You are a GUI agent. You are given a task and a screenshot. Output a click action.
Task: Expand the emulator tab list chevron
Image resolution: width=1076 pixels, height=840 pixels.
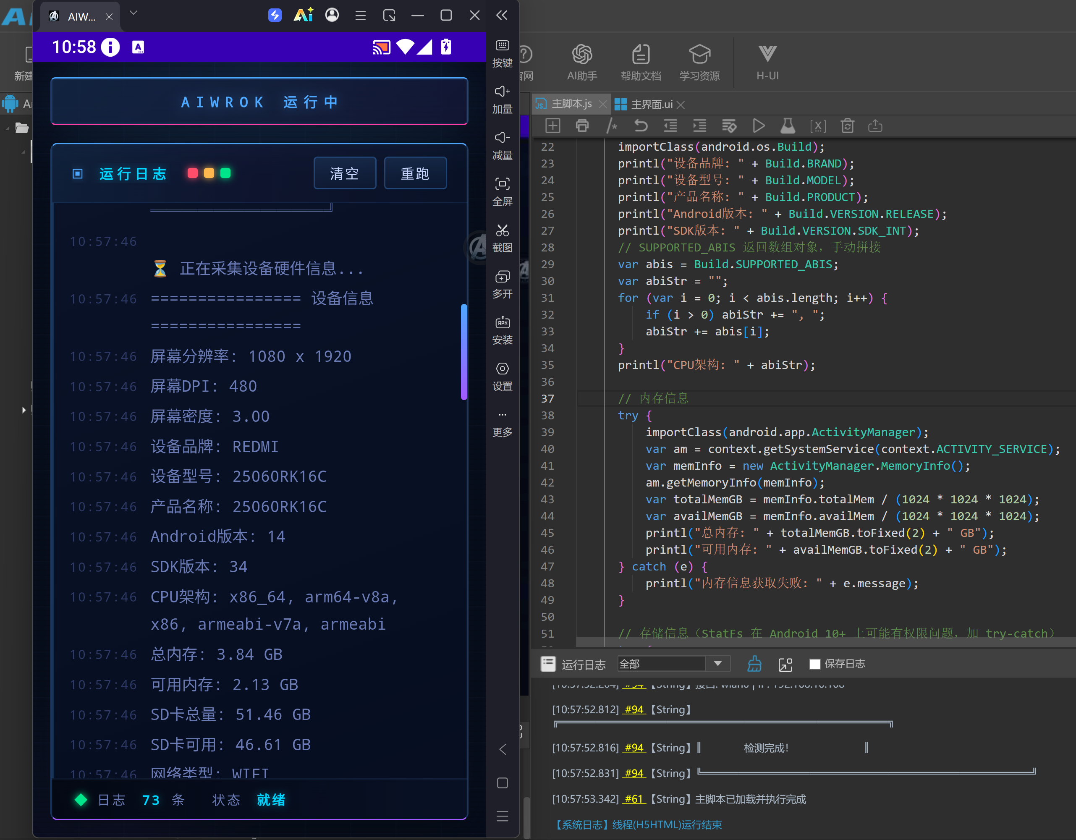coord(133,13)
